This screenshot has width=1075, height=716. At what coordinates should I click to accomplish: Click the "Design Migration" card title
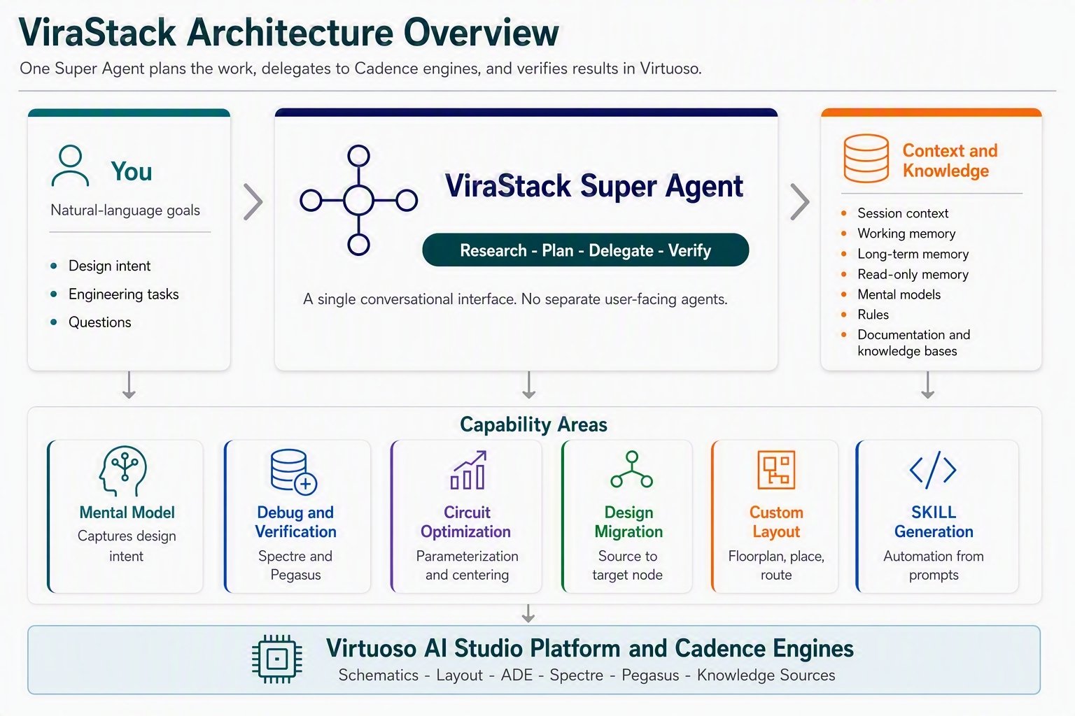coord(628,522)
